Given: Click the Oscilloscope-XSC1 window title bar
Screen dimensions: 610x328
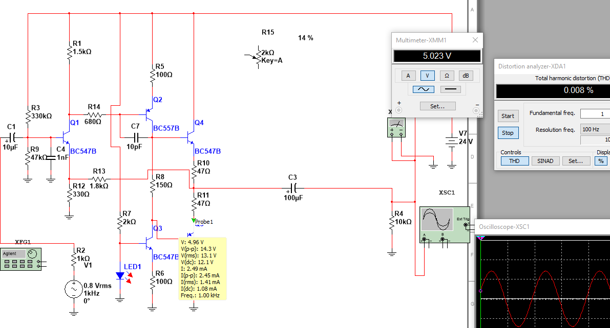Looking at the screenshot, I should [543, 227].
